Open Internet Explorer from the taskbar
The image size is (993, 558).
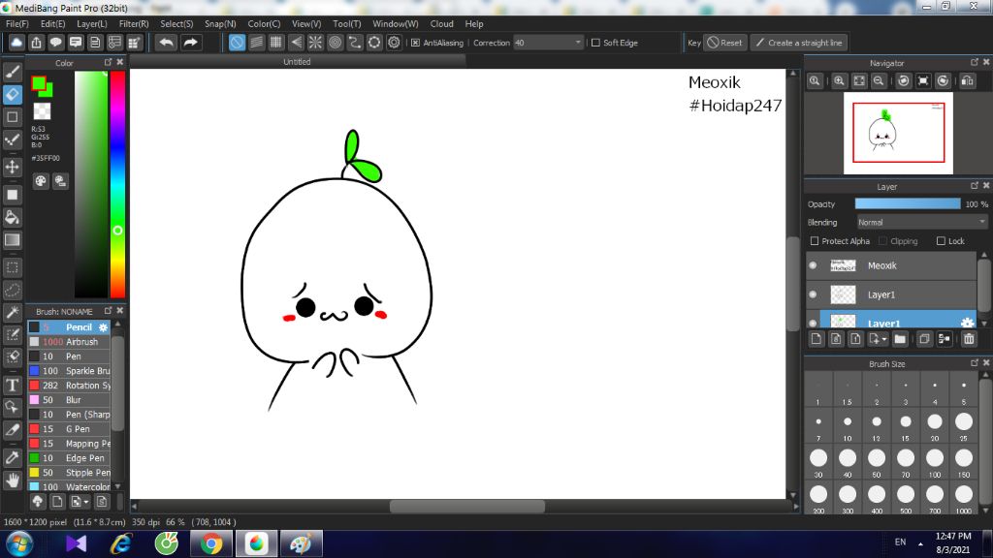click(121, 543)
